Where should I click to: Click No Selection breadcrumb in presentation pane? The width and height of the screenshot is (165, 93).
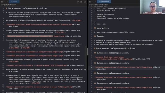coord(104,5)
